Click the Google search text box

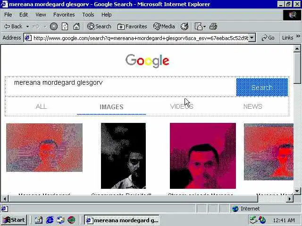120,87
